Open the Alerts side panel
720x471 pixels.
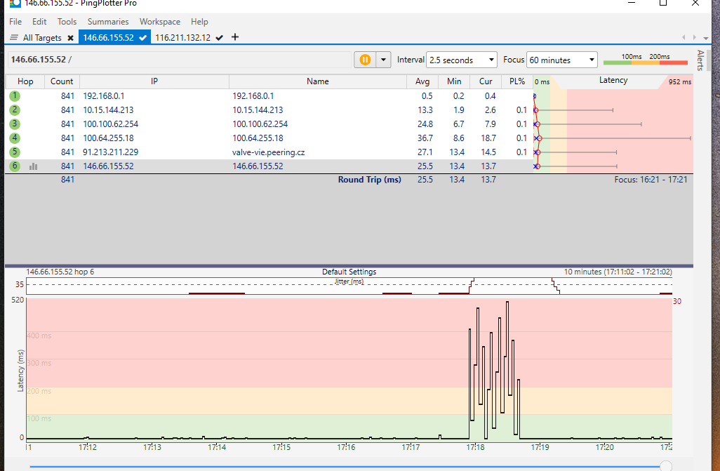700,60
